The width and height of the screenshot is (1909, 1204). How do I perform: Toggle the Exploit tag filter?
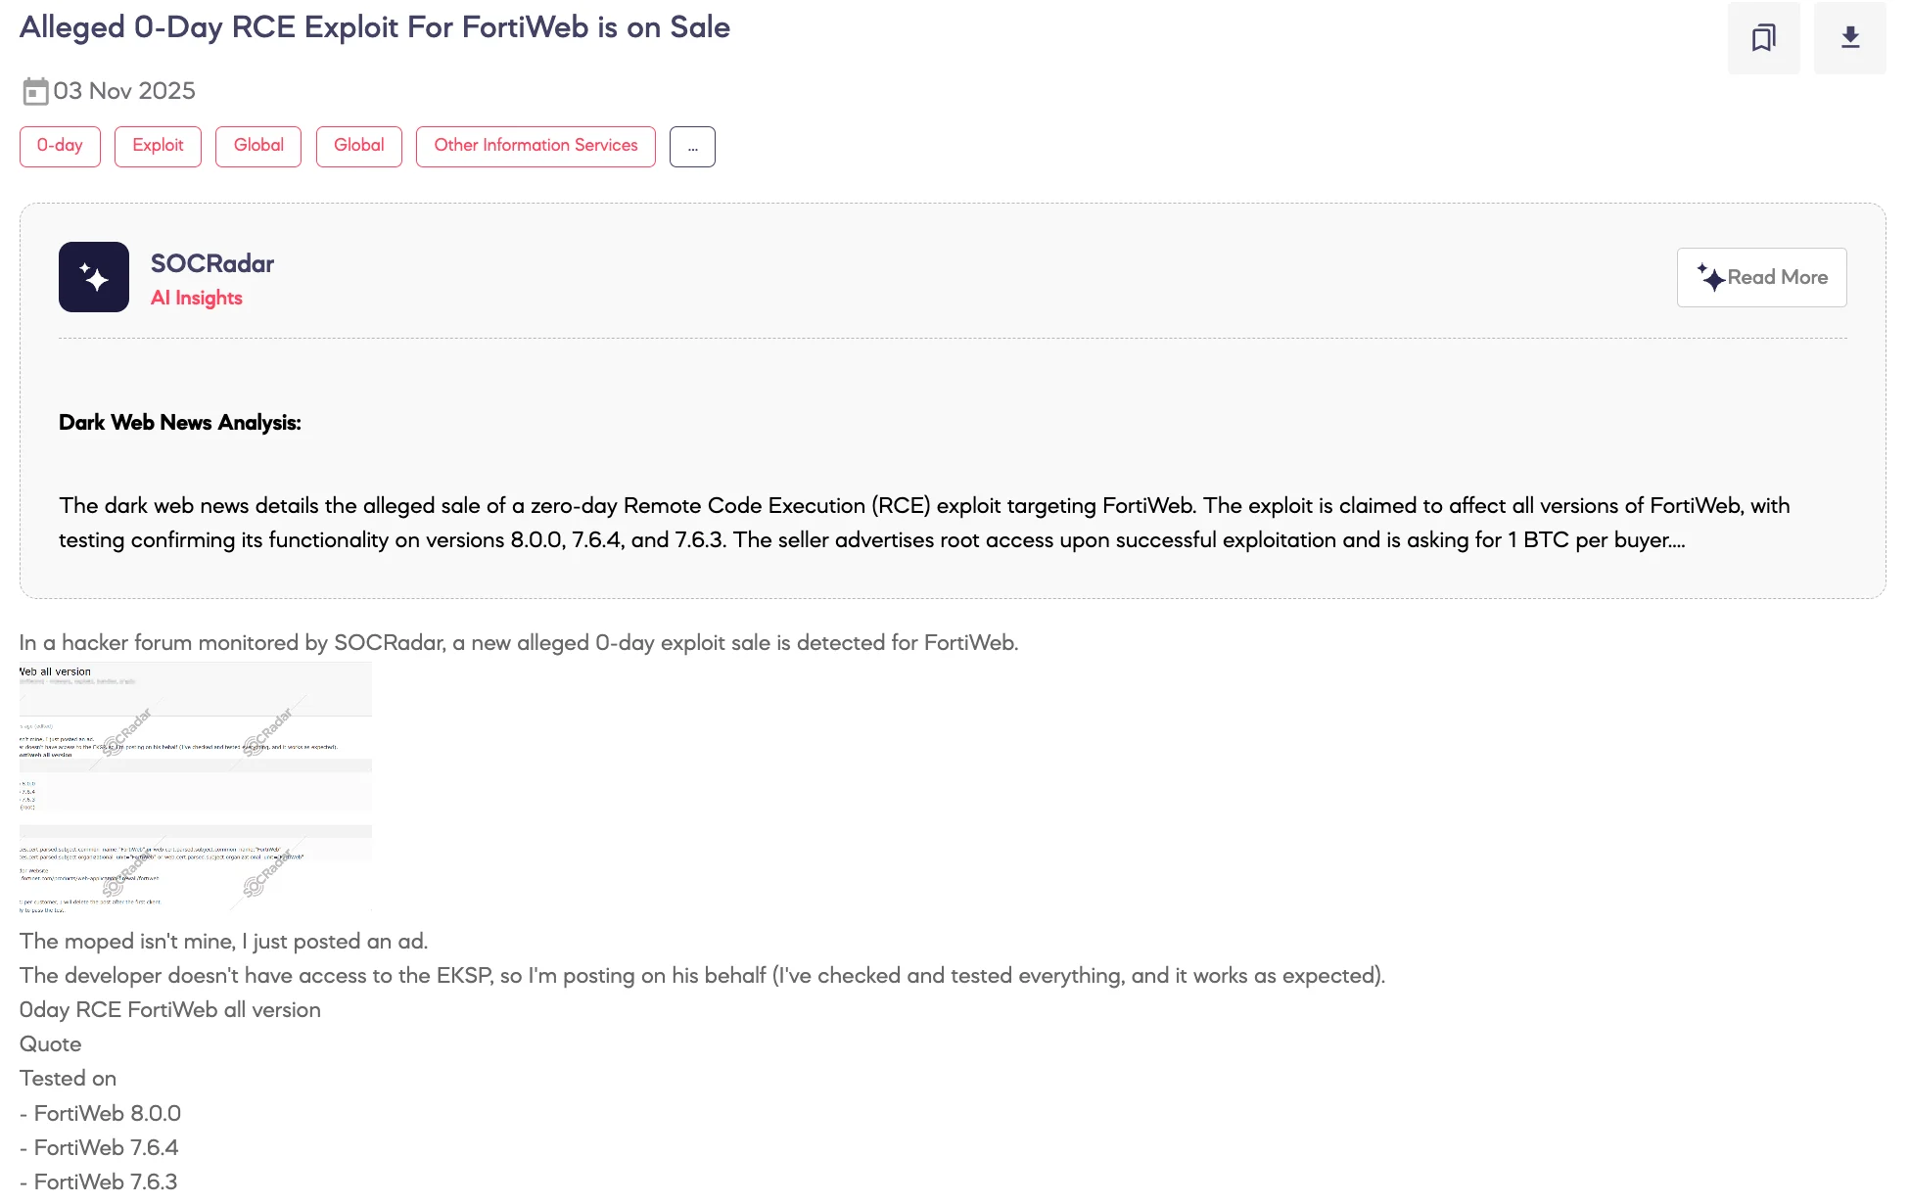[158, 146]
